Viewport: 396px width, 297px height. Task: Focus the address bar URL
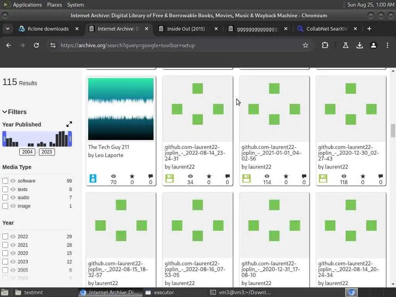(x=128, y=46)
